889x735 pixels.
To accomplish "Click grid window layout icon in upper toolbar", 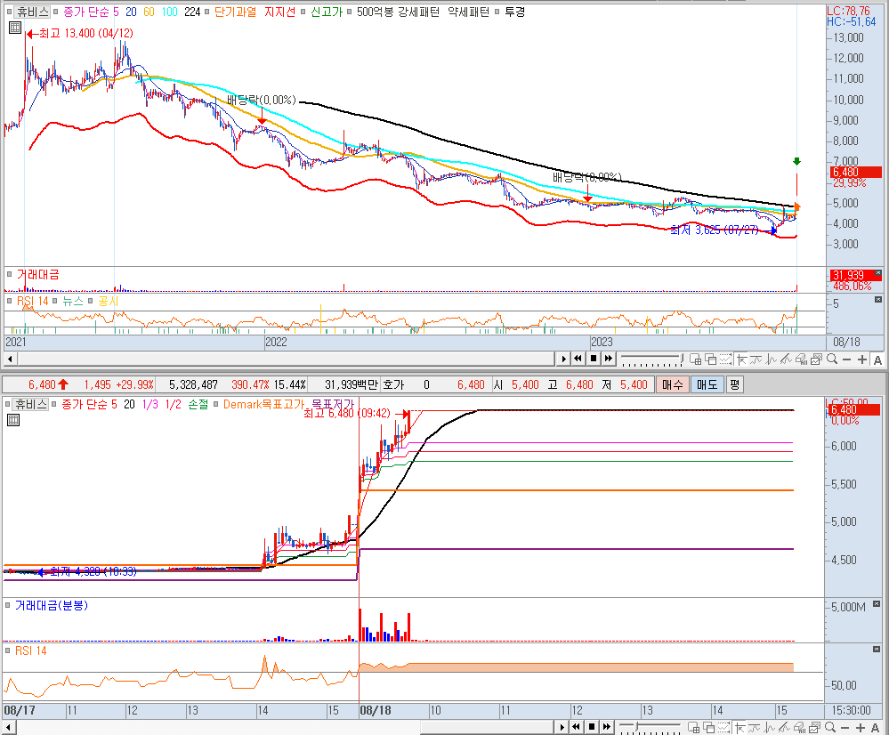I will pyautogui.click(x=696, y=359).
